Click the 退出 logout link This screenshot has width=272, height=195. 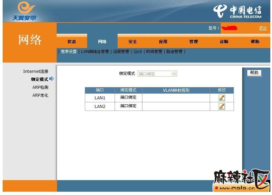click(263, 28)
